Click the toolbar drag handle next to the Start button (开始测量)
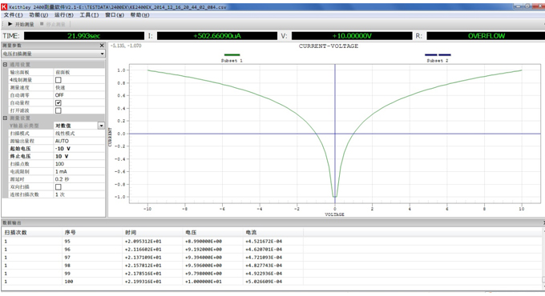The height and width of the screenshot is (296, 545). click(x=2, y=24)
